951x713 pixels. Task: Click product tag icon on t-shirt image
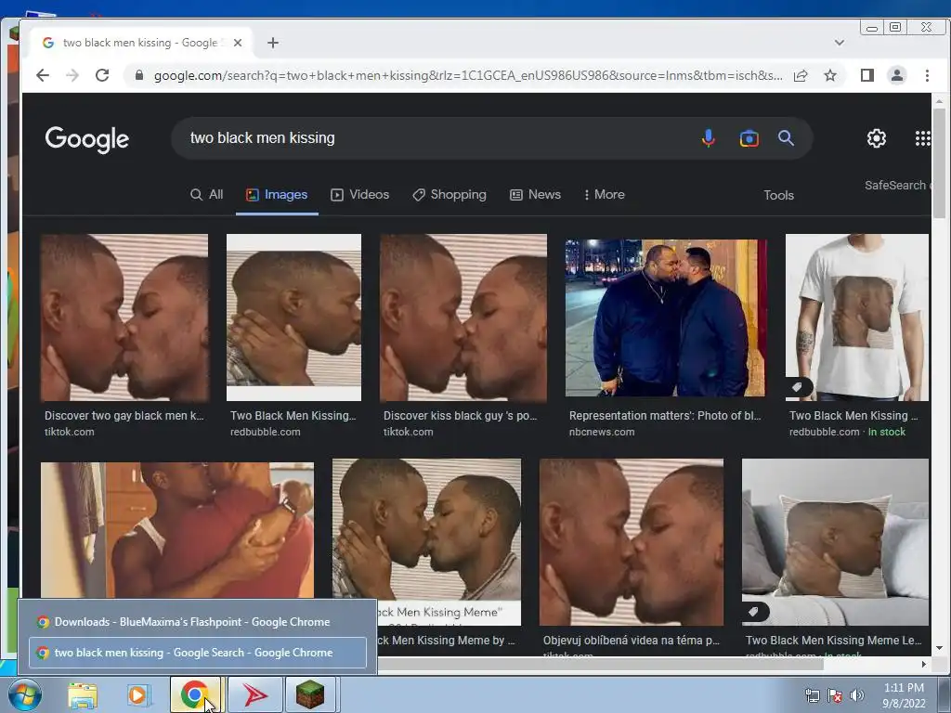coord(798,387)
